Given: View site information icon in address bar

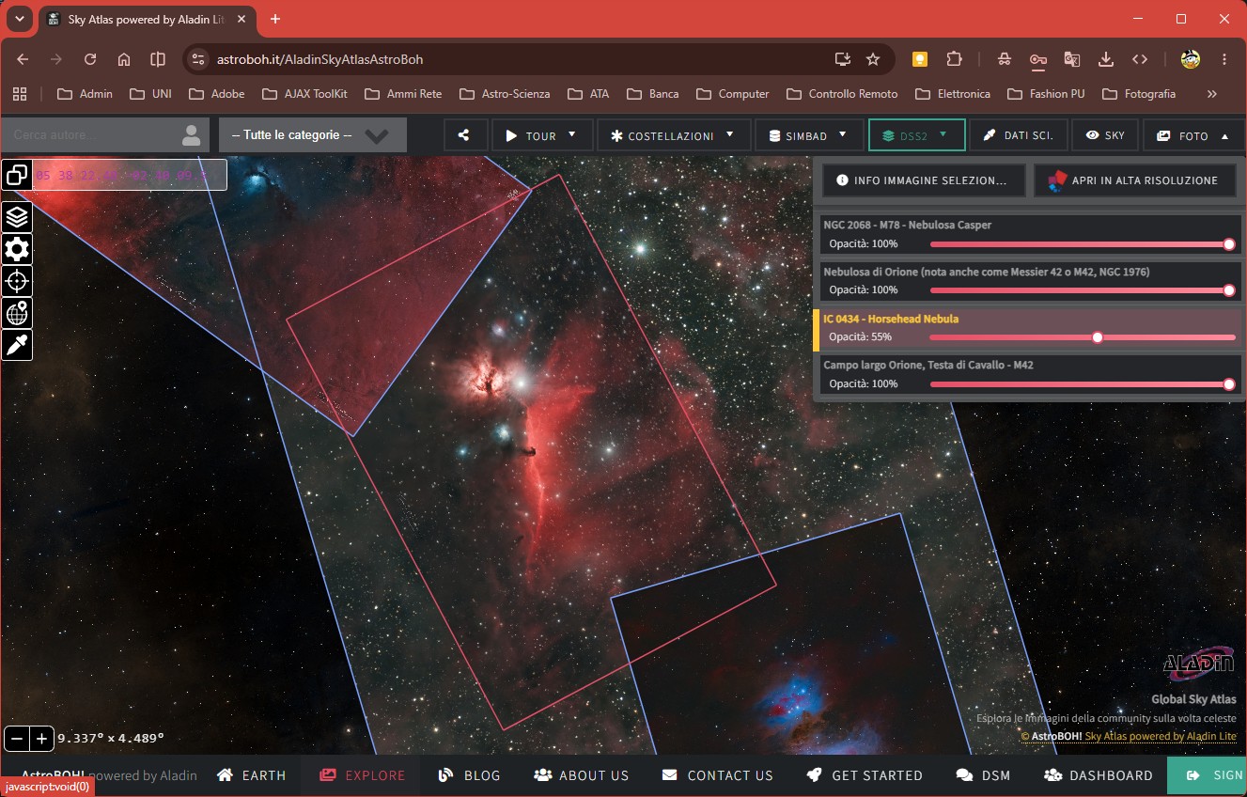Looking at the screenshot, I should point(197,59).
